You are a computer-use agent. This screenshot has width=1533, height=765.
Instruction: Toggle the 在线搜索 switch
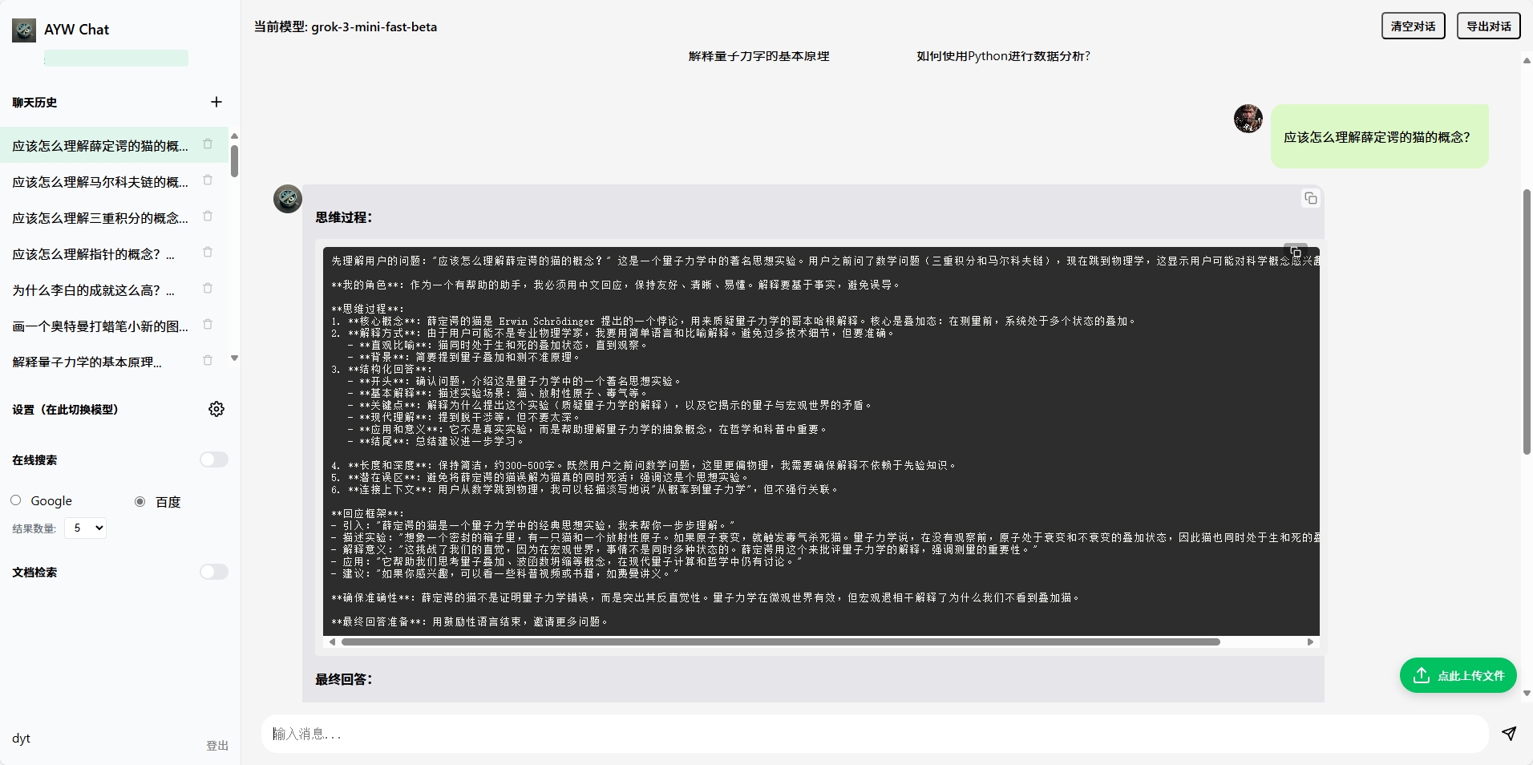tap(214, 459)
